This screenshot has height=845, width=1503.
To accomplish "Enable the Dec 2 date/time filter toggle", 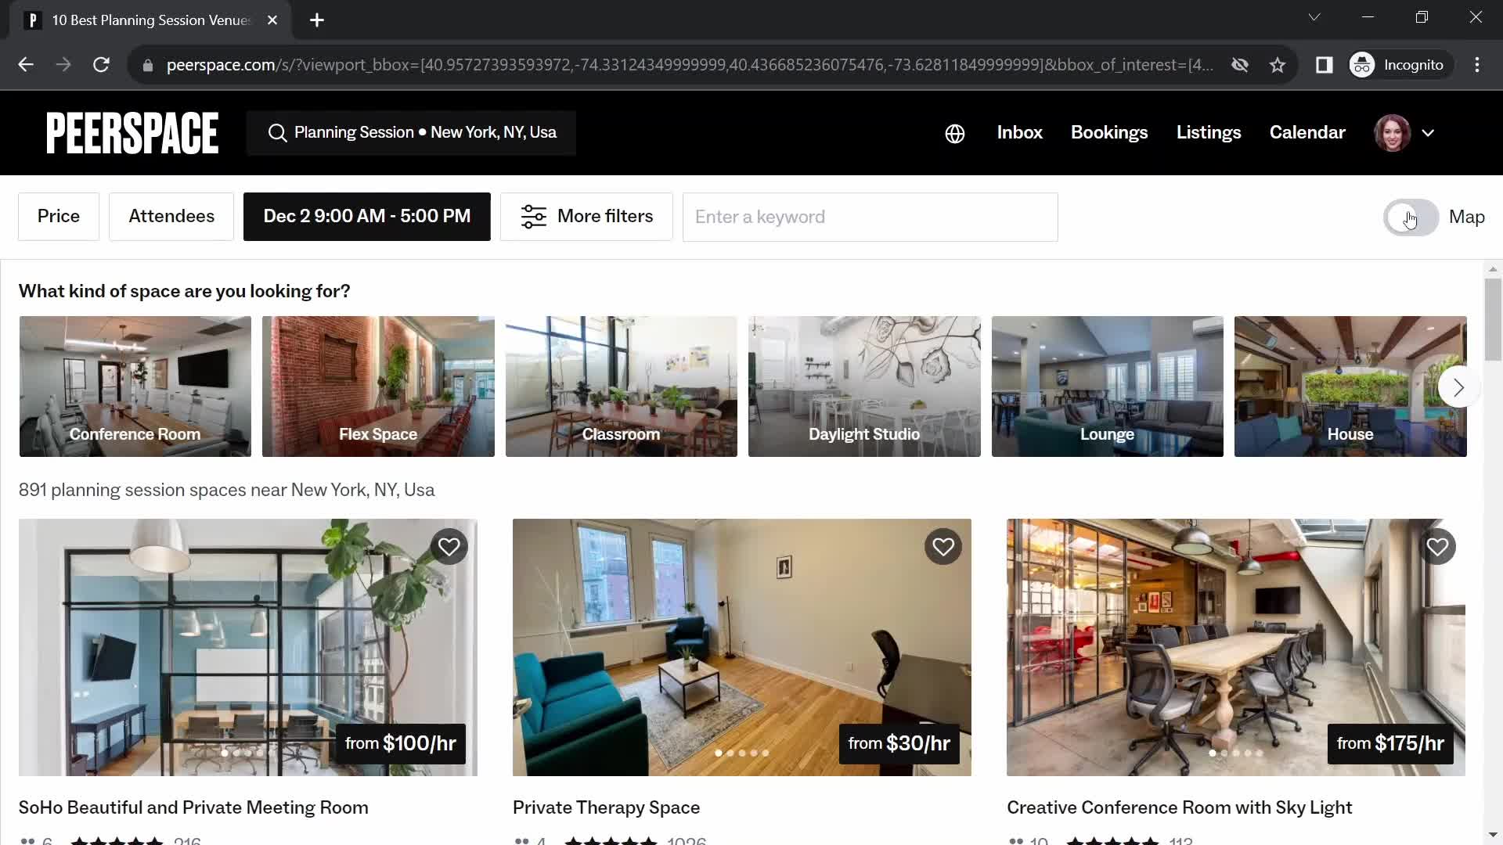I will pos(366,216).
